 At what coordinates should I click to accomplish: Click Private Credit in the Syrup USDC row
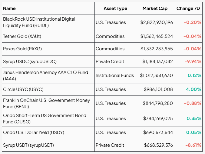click(x=110, y=62)
